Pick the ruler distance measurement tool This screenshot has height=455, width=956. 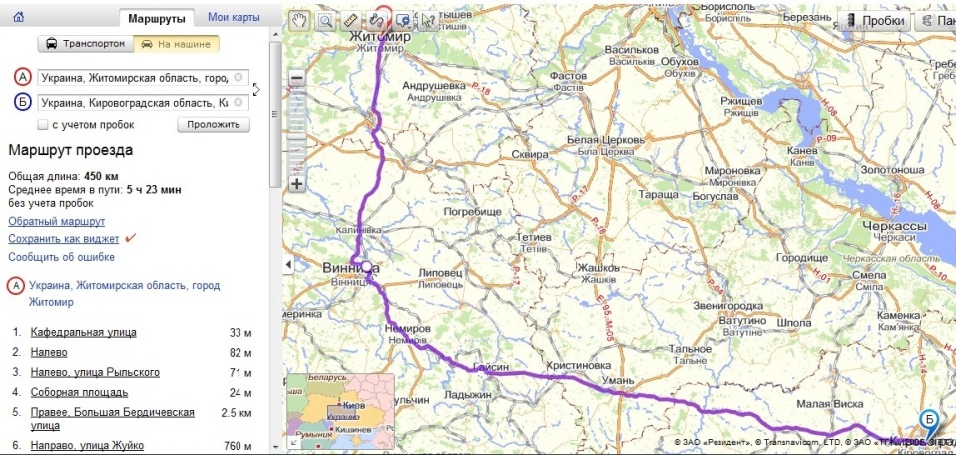coord(351,20)
